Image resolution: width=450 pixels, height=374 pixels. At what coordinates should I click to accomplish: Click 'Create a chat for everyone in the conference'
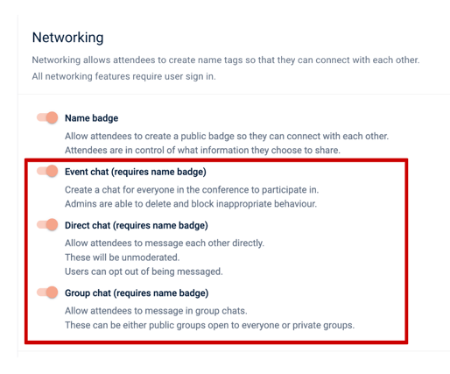point(192,190)
